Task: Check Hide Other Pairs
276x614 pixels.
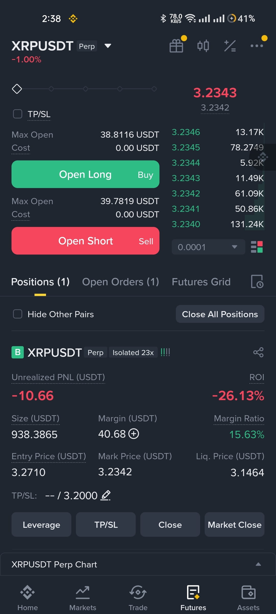Action: pos(18,314)
